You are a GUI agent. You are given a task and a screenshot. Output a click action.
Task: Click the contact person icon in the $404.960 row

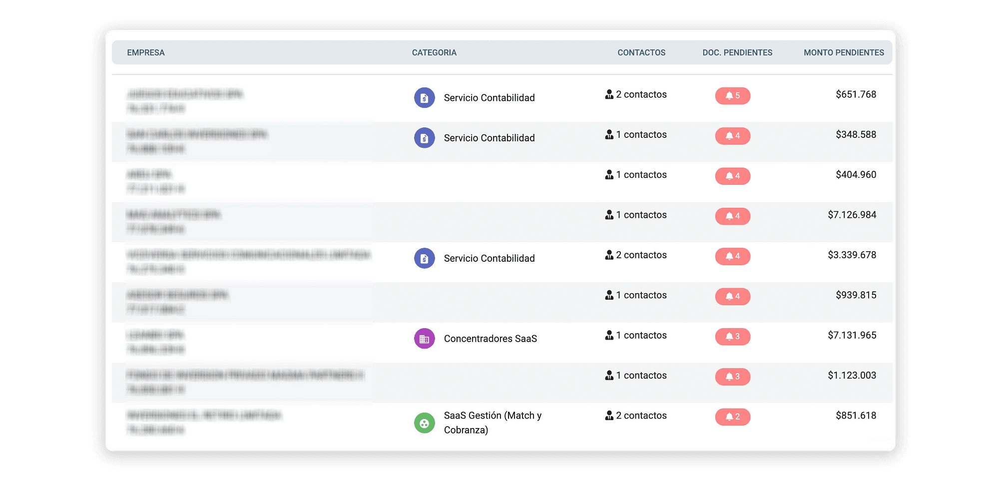609,175
